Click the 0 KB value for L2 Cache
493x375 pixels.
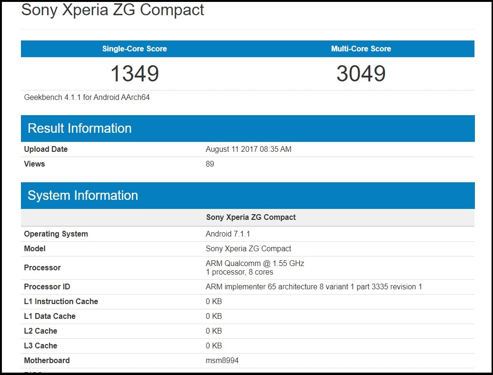tap(214, 331)
